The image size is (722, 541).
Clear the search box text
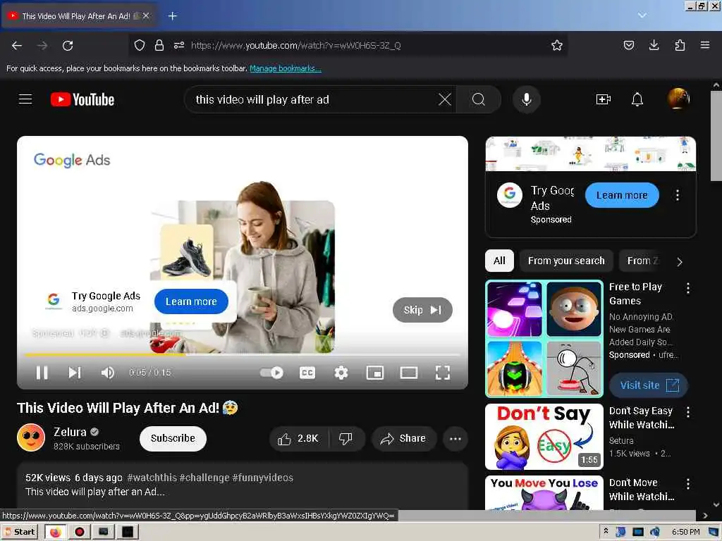point(444,99)
